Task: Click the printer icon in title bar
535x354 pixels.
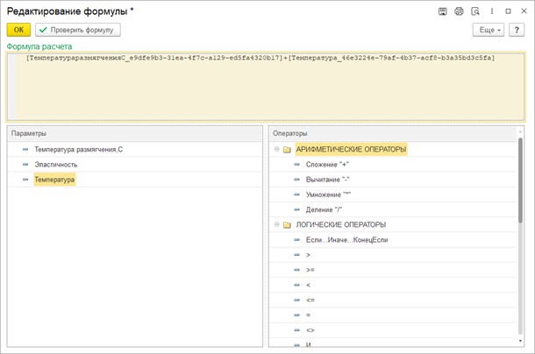Action: [x=459, y=11]
